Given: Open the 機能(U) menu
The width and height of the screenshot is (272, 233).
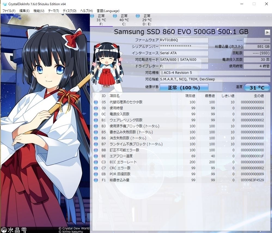Looking at the screenshot, I should pyautogui.click(x=39, y=11).
